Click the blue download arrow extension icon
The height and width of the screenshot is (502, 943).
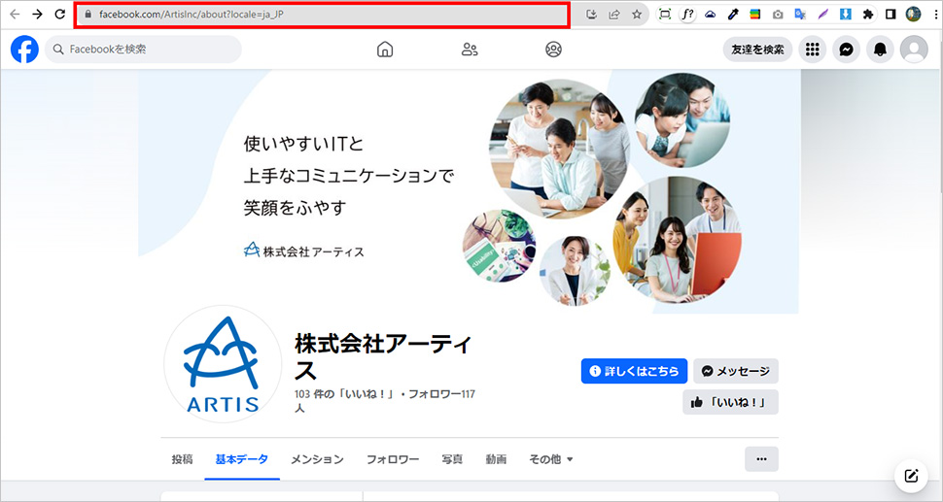point(846,15)
